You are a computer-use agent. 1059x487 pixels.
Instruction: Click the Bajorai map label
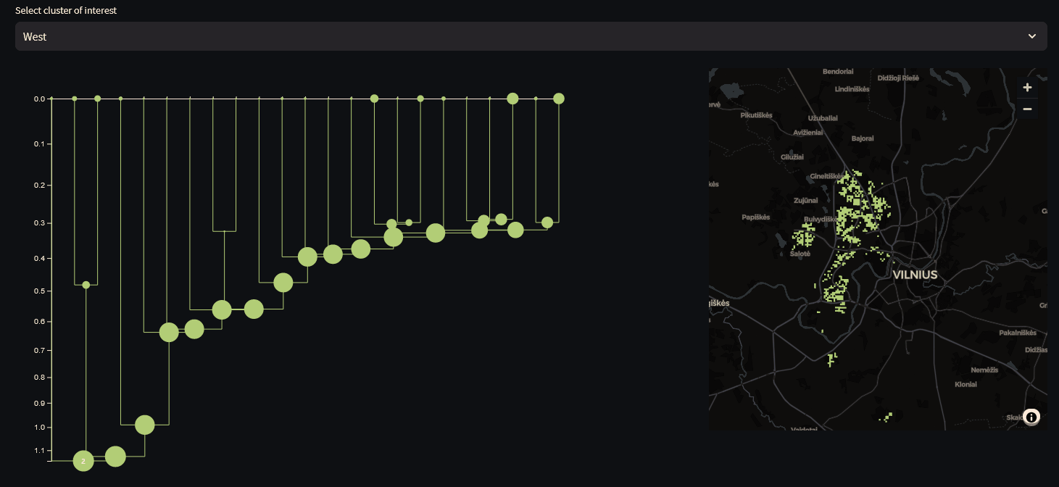pos(863,138)
